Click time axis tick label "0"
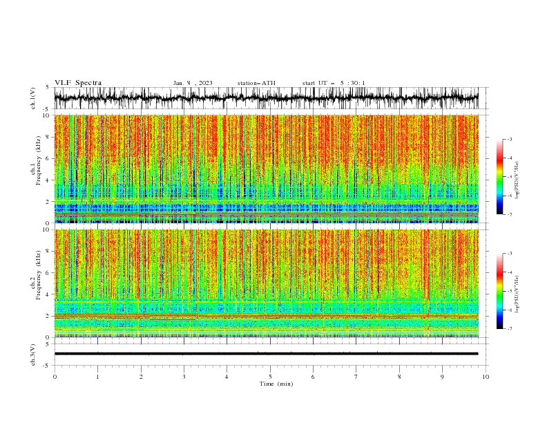 coord(55,377)
